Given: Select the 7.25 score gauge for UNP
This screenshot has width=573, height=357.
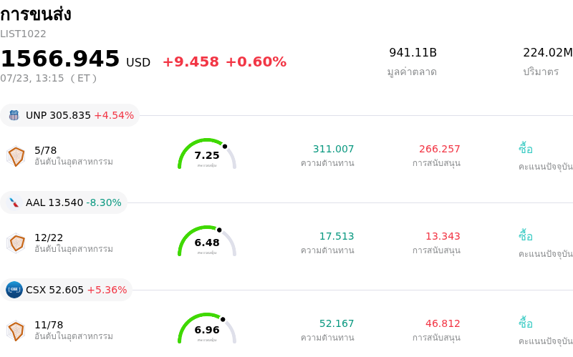Looking at the screenshot, I should point(207,154).
